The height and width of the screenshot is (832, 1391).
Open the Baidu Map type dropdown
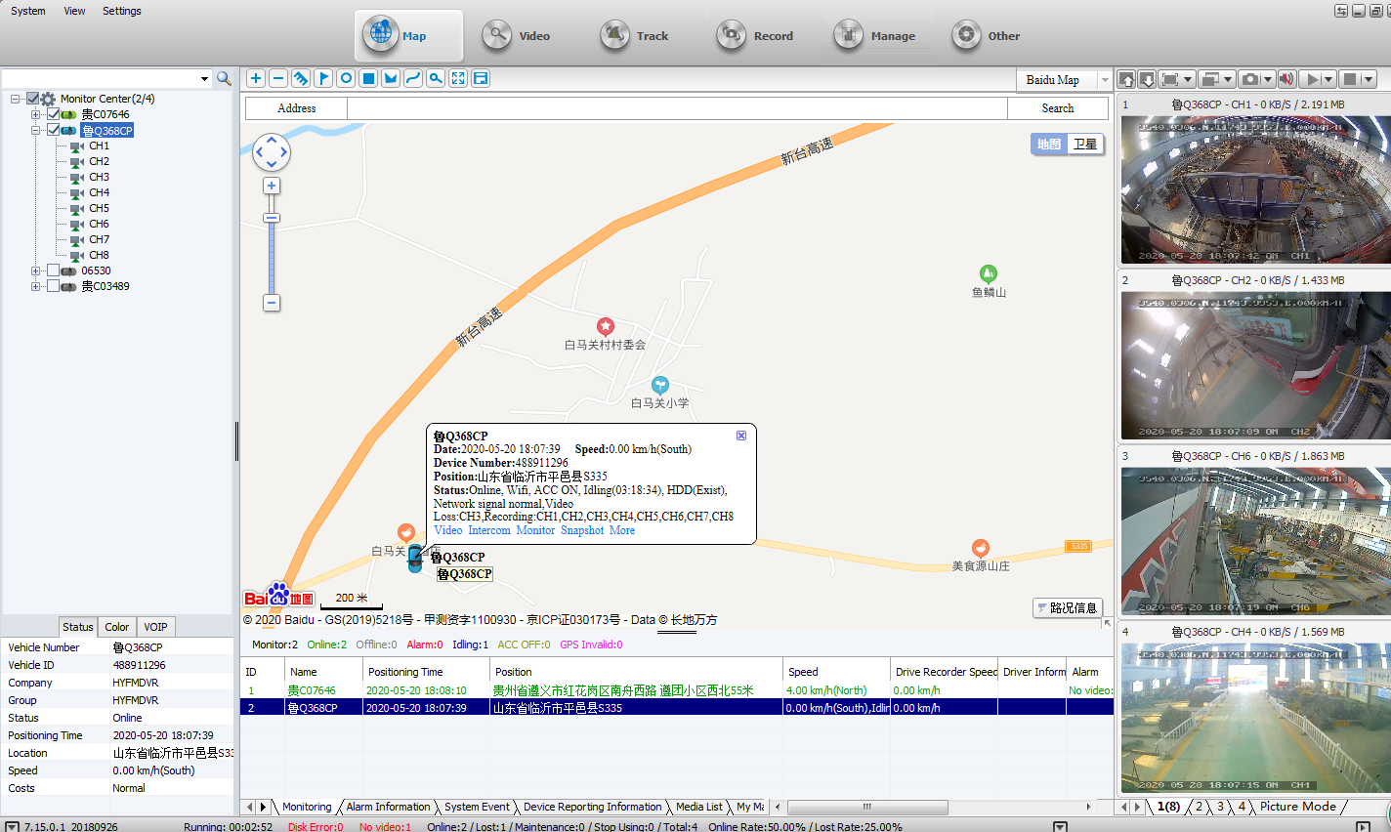(1105, 80)
